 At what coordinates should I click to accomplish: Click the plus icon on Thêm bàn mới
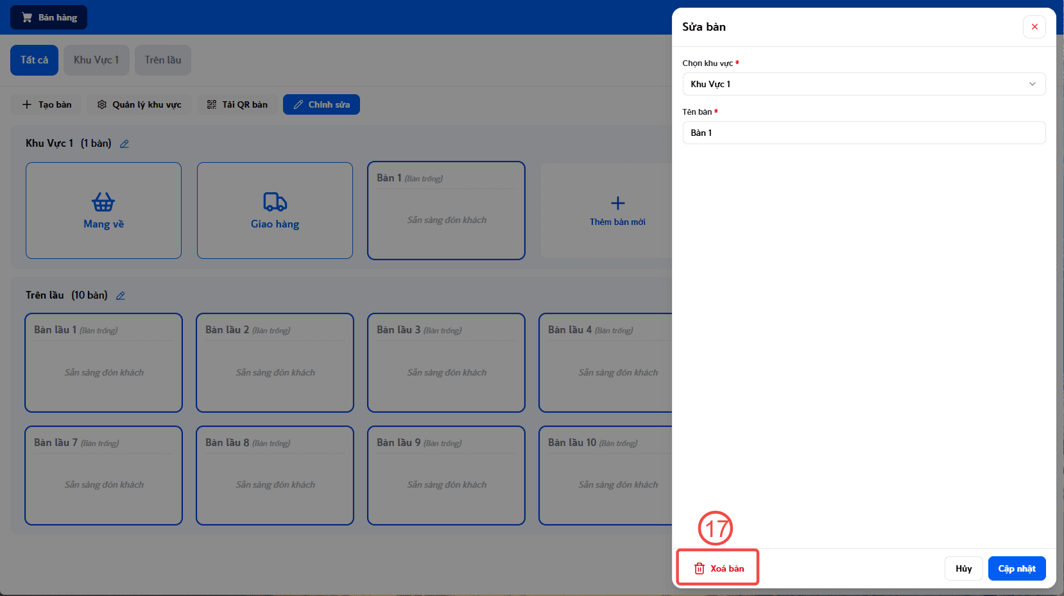pyautogui.click(x=618, y=203)
